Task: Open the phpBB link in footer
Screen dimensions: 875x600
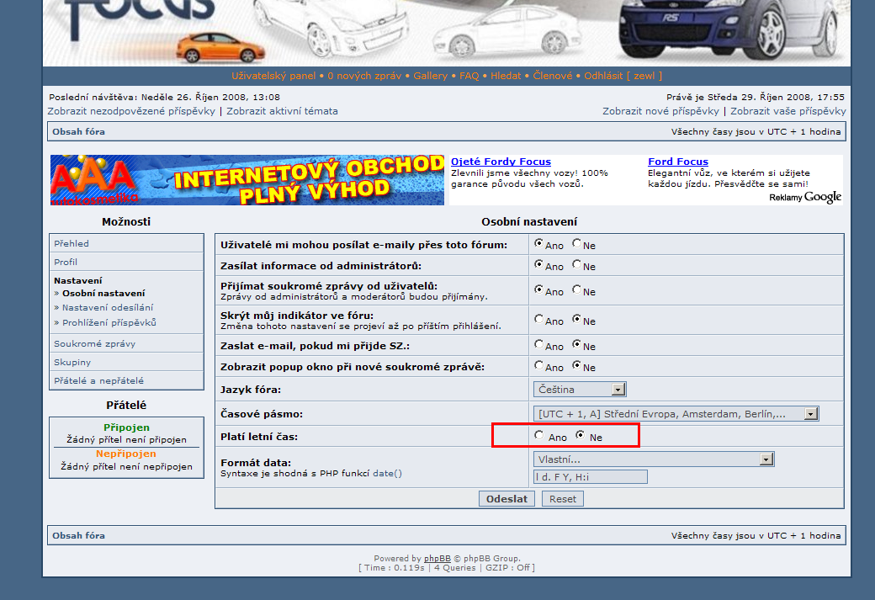Action: 437,558
